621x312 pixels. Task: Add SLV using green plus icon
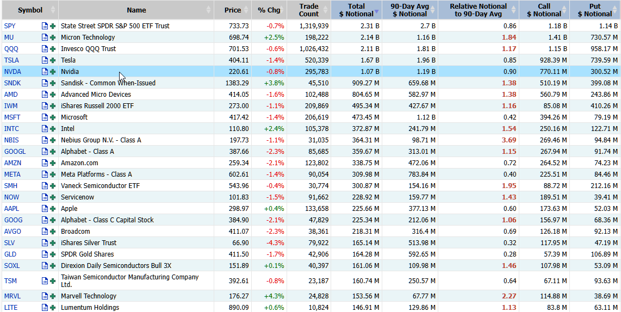tap(53, 243)
